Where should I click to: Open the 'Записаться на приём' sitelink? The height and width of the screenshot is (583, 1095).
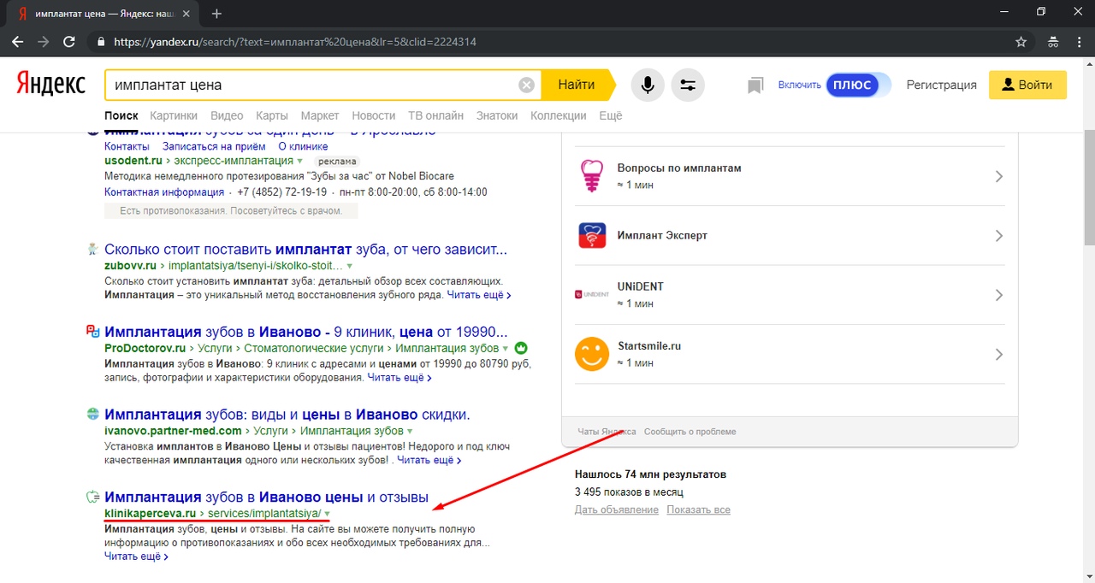[x=214, y=146]
